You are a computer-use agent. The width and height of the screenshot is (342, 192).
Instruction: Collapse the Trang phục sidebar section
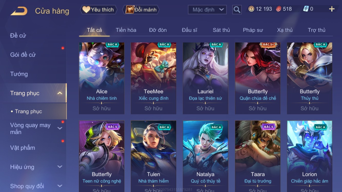pos(59,93)
